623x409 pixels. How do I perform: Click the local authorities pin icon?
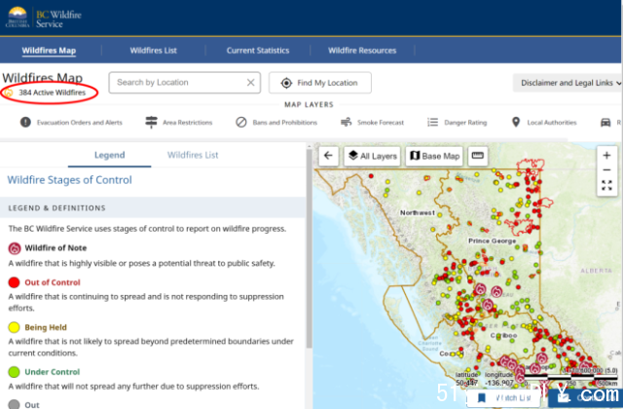(516, 122)
